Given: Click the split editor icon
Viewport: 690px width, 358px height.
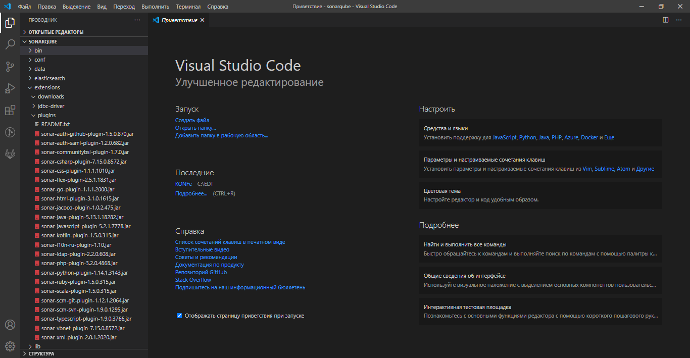Looking at the screenshot, I should [666, 20].
